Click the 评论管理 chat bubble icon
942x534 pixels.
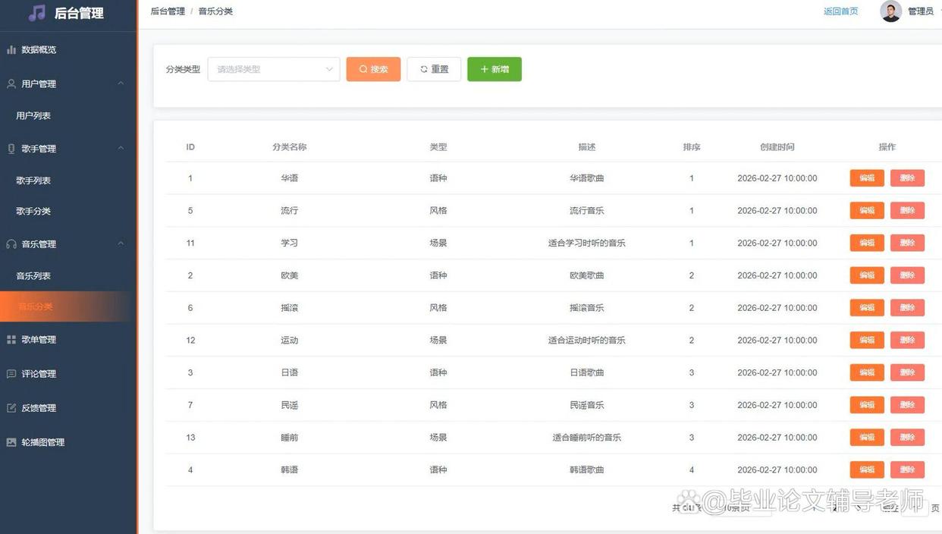tap(11, 374)
